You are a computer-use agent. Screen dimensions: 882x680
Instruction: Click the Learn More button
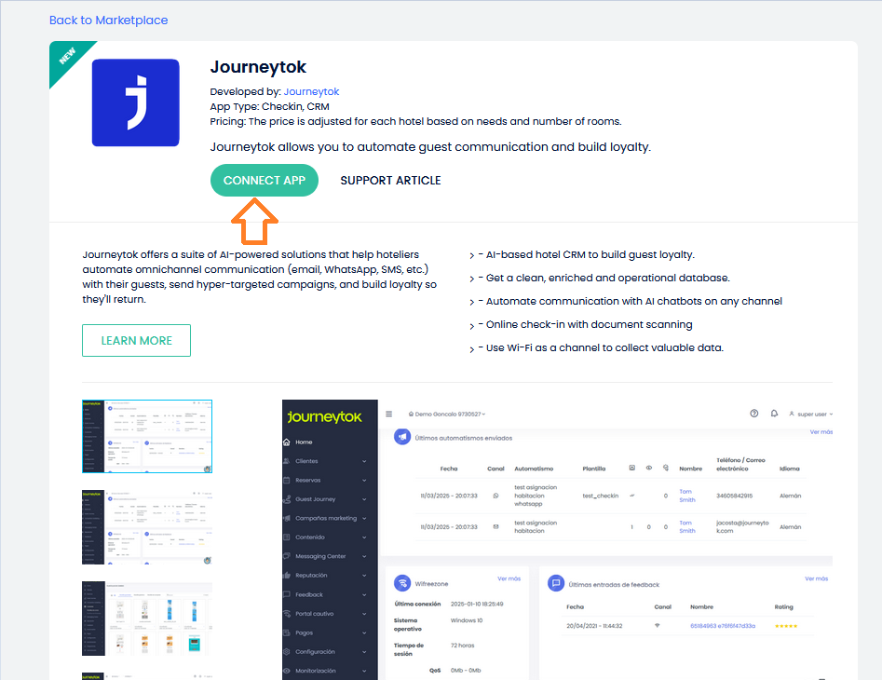coord(136,341)
